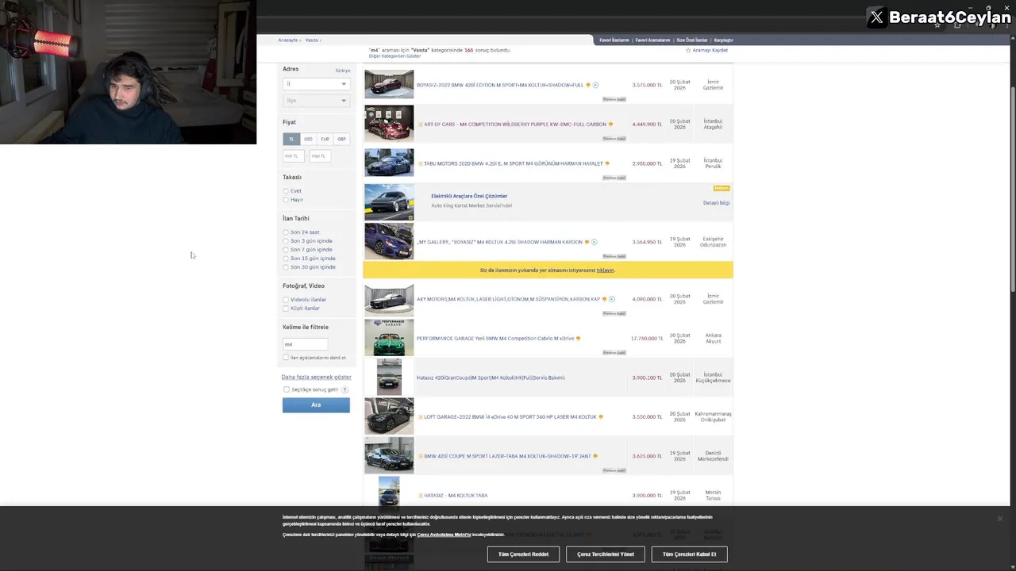Click store icon before BMW 420İ COUPE title

(x=421, y=456)
